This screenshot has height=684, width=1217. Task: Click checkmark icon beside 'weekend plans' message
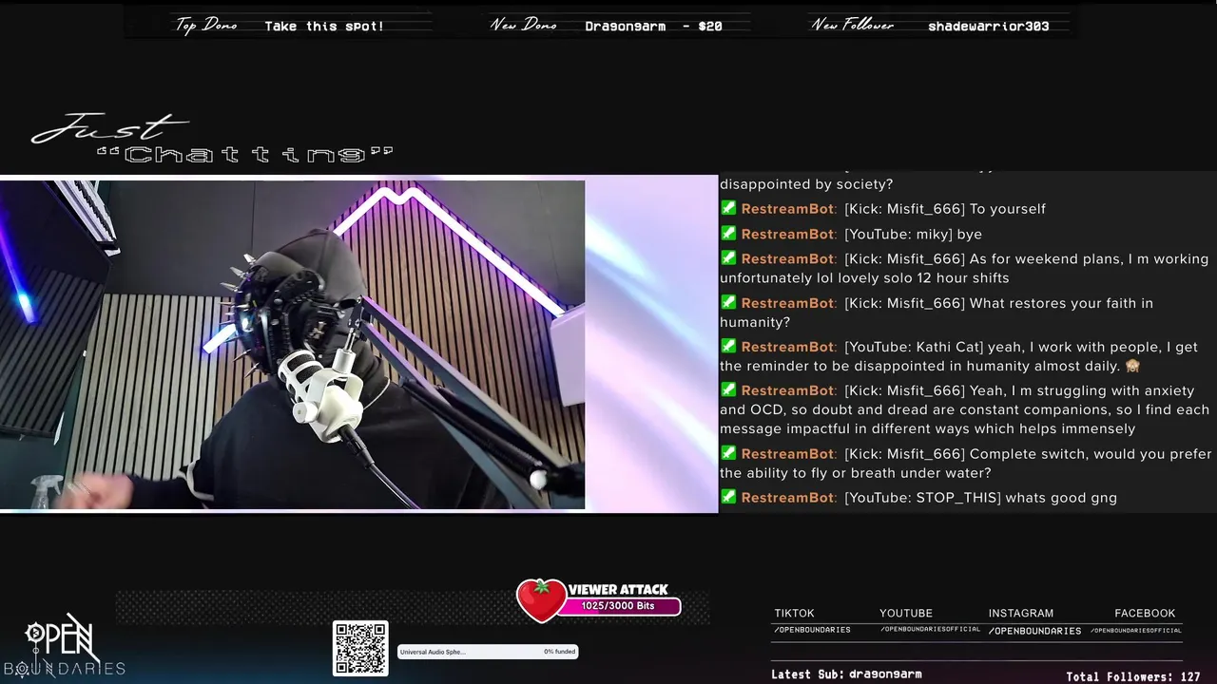(x=728, y=257)
